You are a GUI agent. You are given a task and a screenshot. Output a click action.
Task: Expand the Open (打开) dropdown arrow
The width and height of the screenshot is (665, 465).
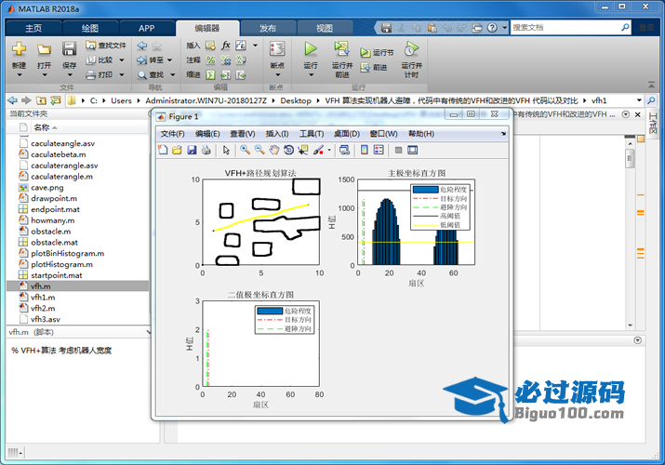(44, 75)
